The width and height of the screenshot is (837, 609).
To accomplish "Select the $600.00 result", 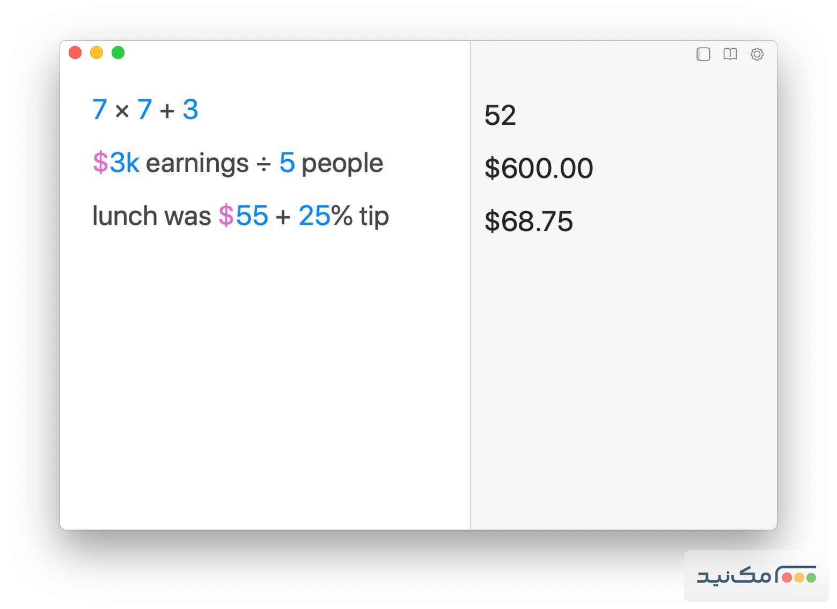I will pos(538,168).
